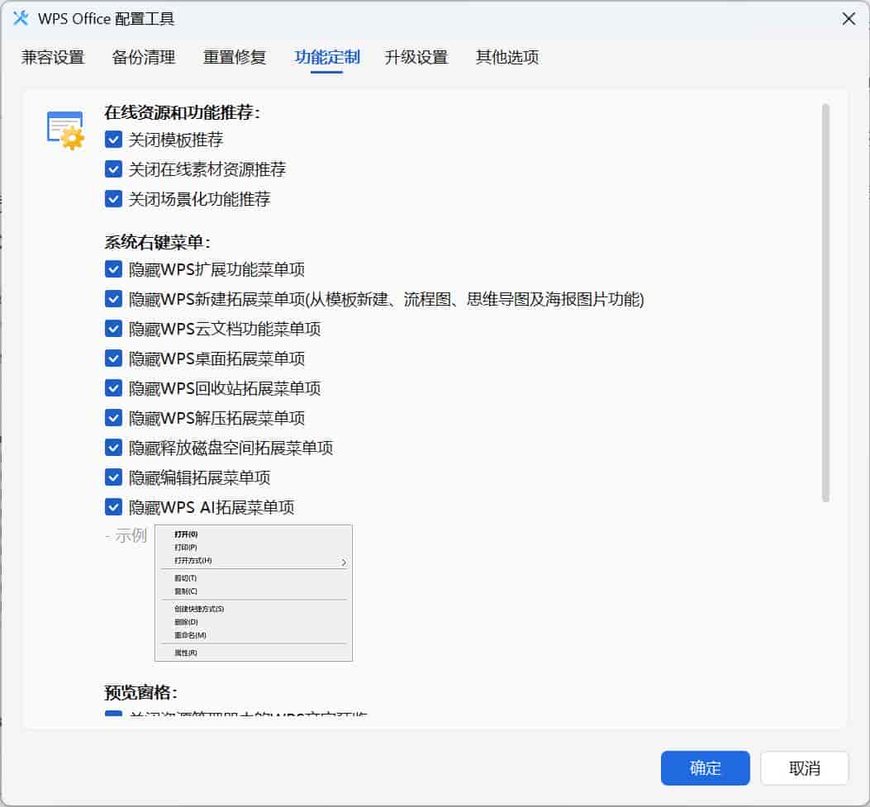Close the WPS Office 配置工具 dialog
Screen dimensions: 870x807
point(849,19)
